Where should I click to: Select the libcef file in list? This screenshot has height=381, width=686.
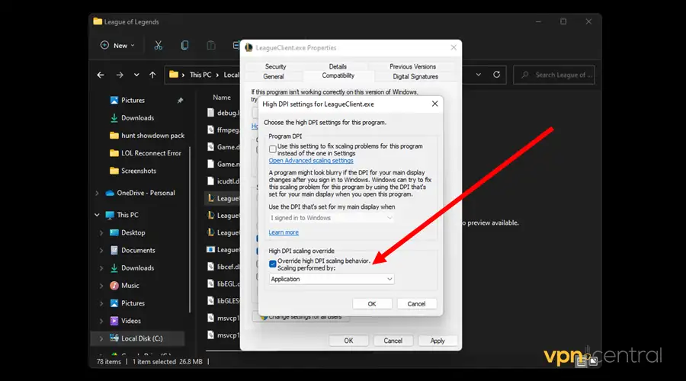point(223,267)
